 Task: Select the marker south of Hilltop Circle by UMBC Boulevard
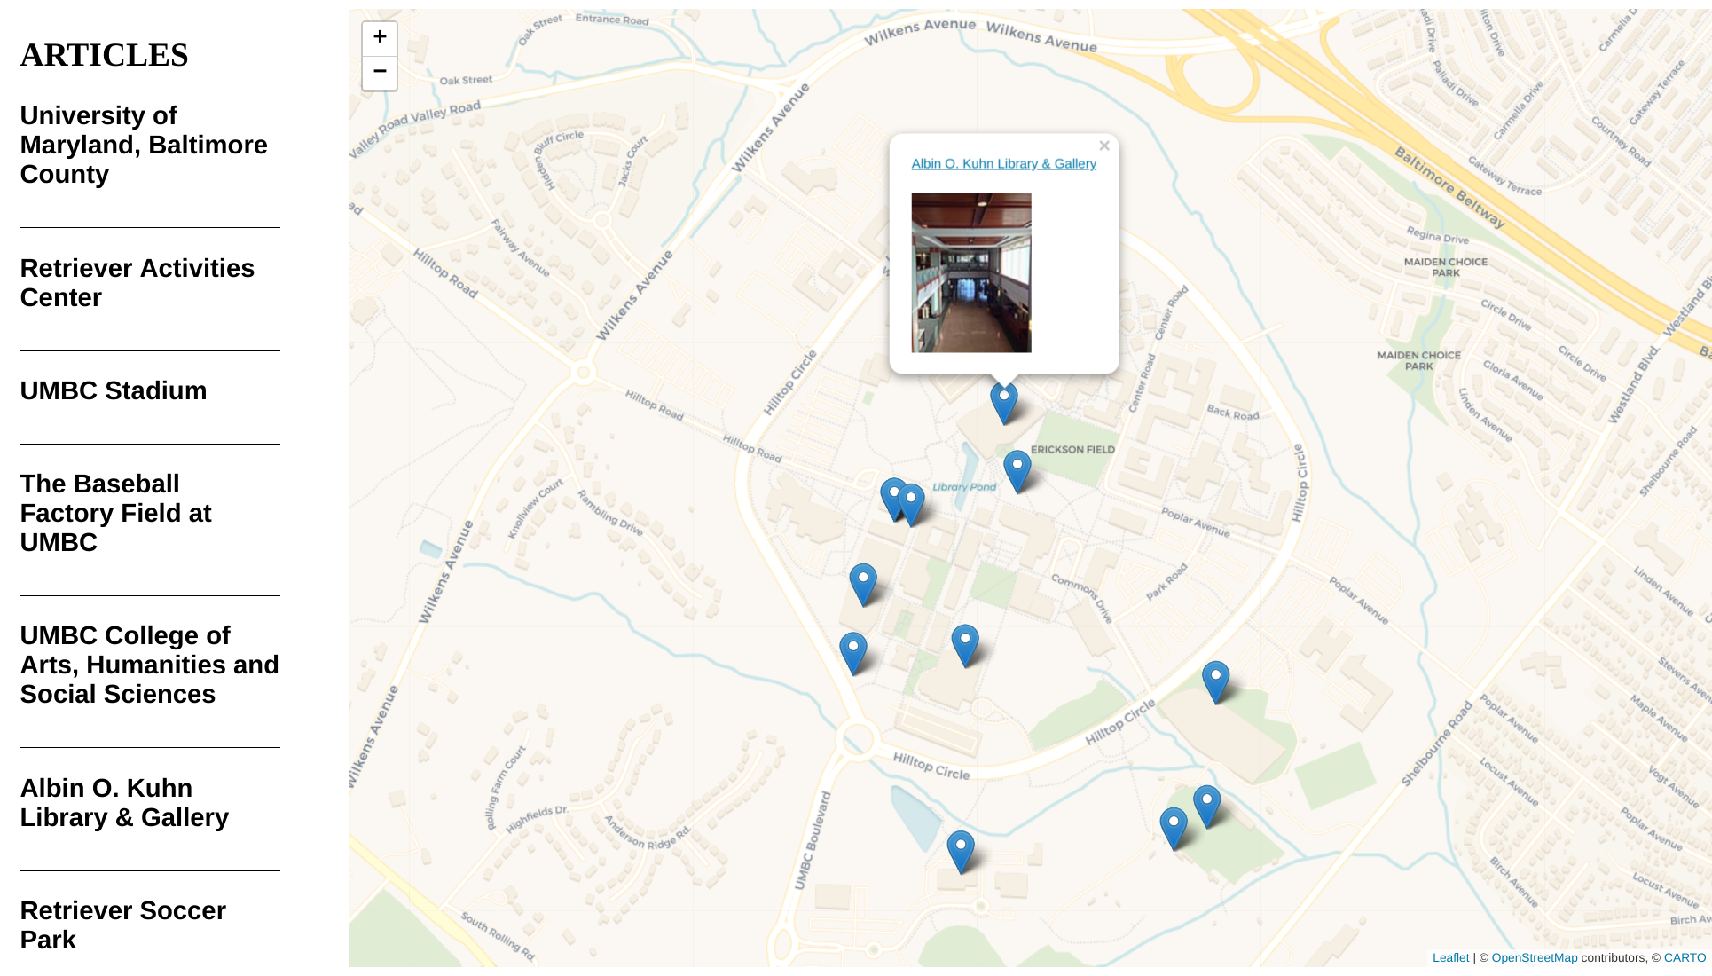(961, 853)
